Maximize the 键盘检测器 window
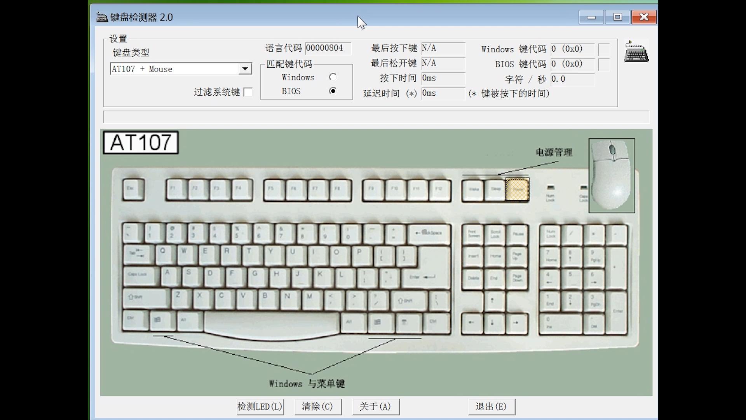746x420 pixels. click(617, 17)
